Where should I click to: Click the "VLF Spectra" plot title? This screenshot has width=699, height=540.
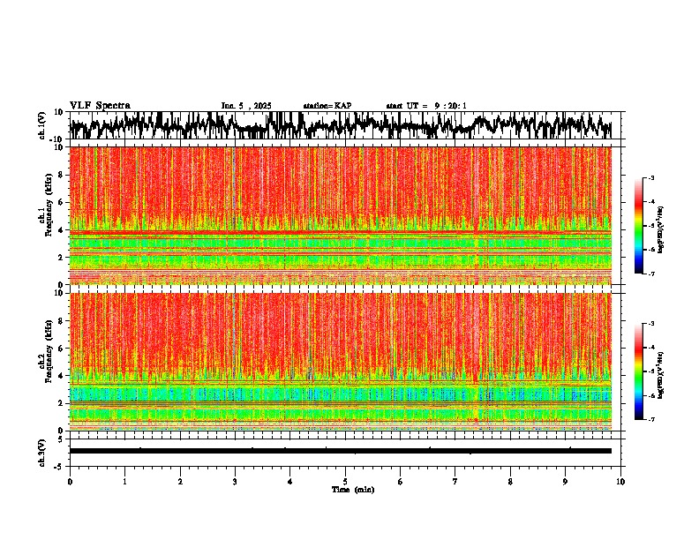point(100,106)
